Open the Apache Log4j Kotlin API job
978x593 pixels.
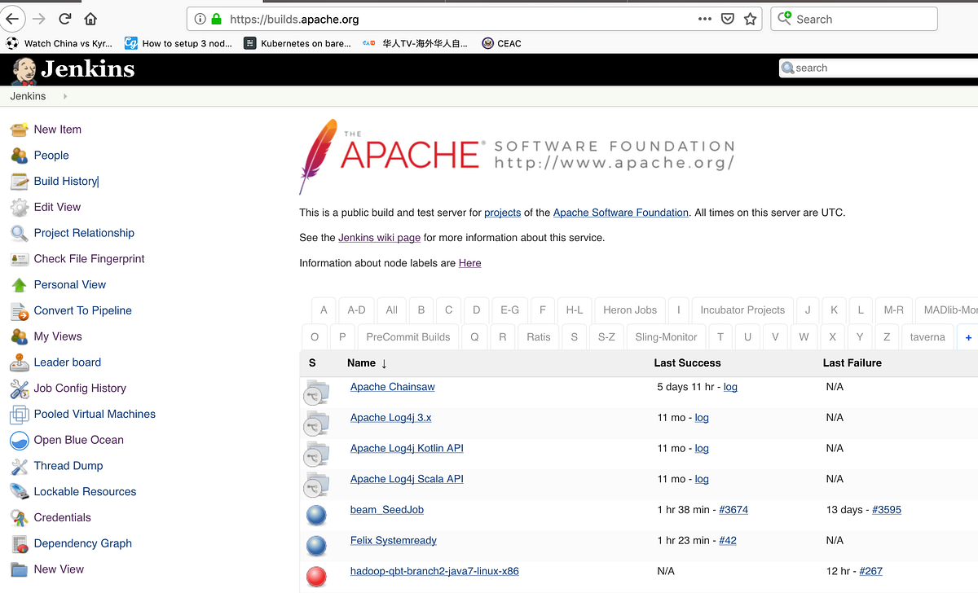pyautogui.click(x=407, y=447)
